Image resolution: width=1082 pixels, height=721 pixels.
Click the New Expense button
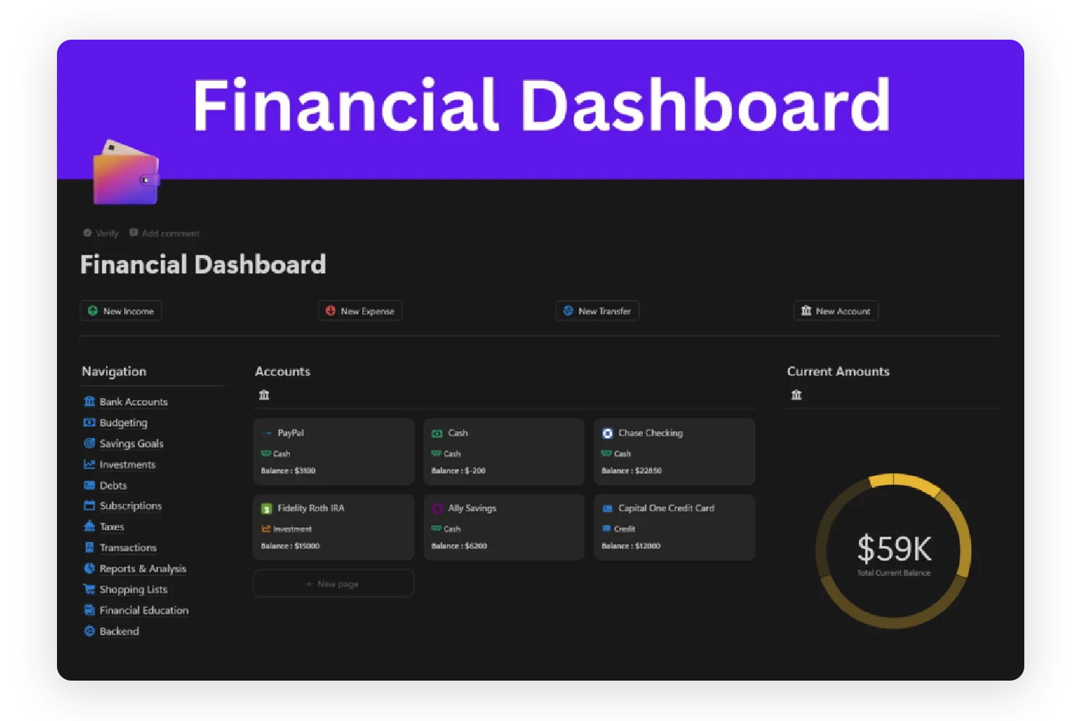(x=360, y=311)
